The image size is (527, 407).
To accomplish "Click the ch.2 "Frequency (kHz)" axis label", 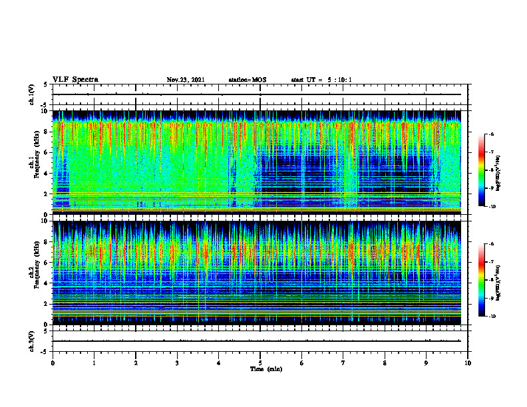I will [x=37, y=264].
